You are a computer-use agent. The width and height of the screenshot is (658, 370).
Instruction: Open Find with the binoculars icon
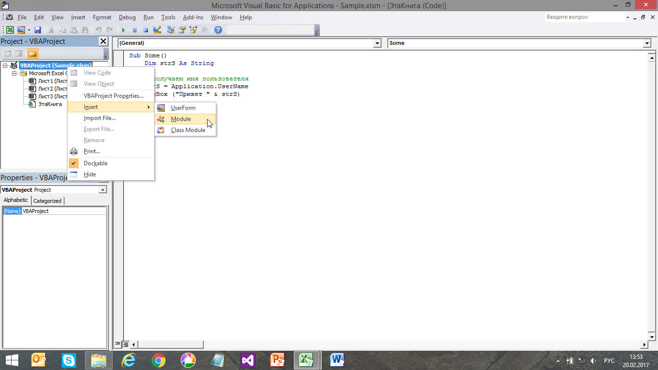85,30
